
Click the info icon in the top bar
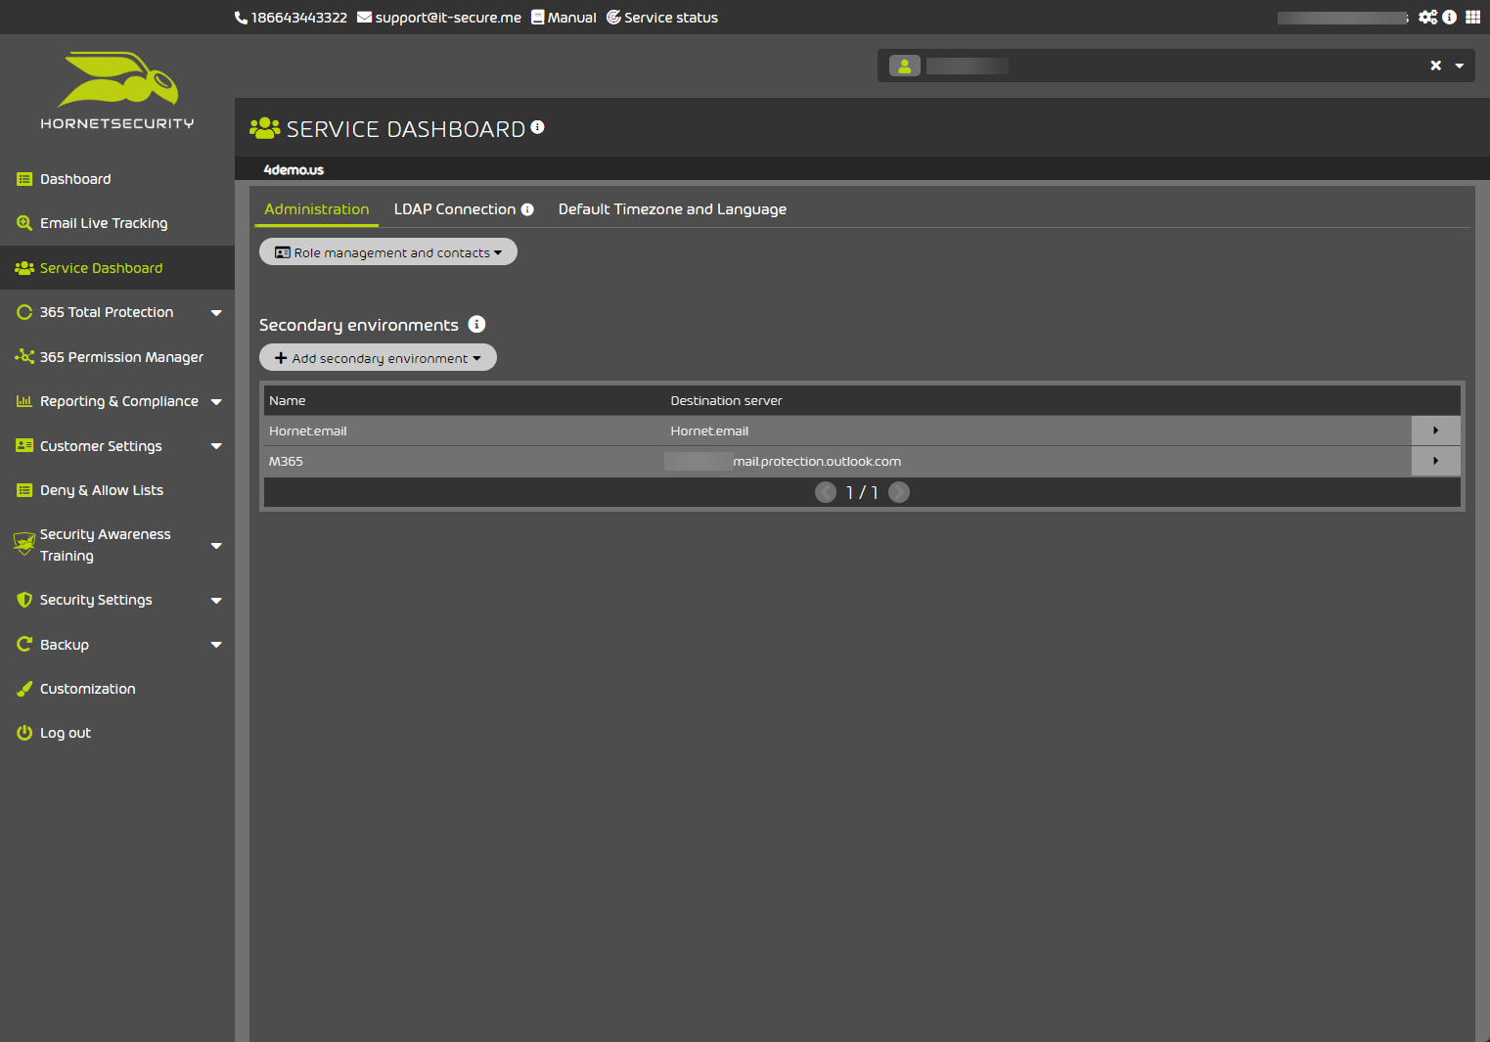[1449, 18]
